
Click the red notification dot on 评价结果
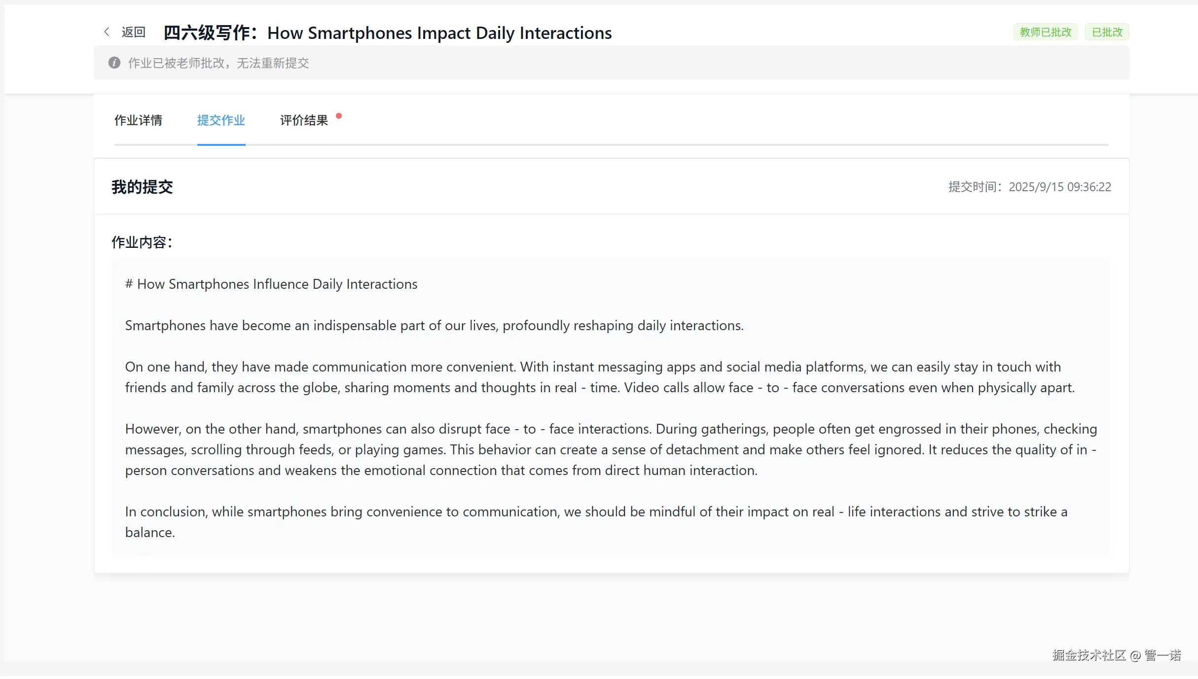pos(339,116)
